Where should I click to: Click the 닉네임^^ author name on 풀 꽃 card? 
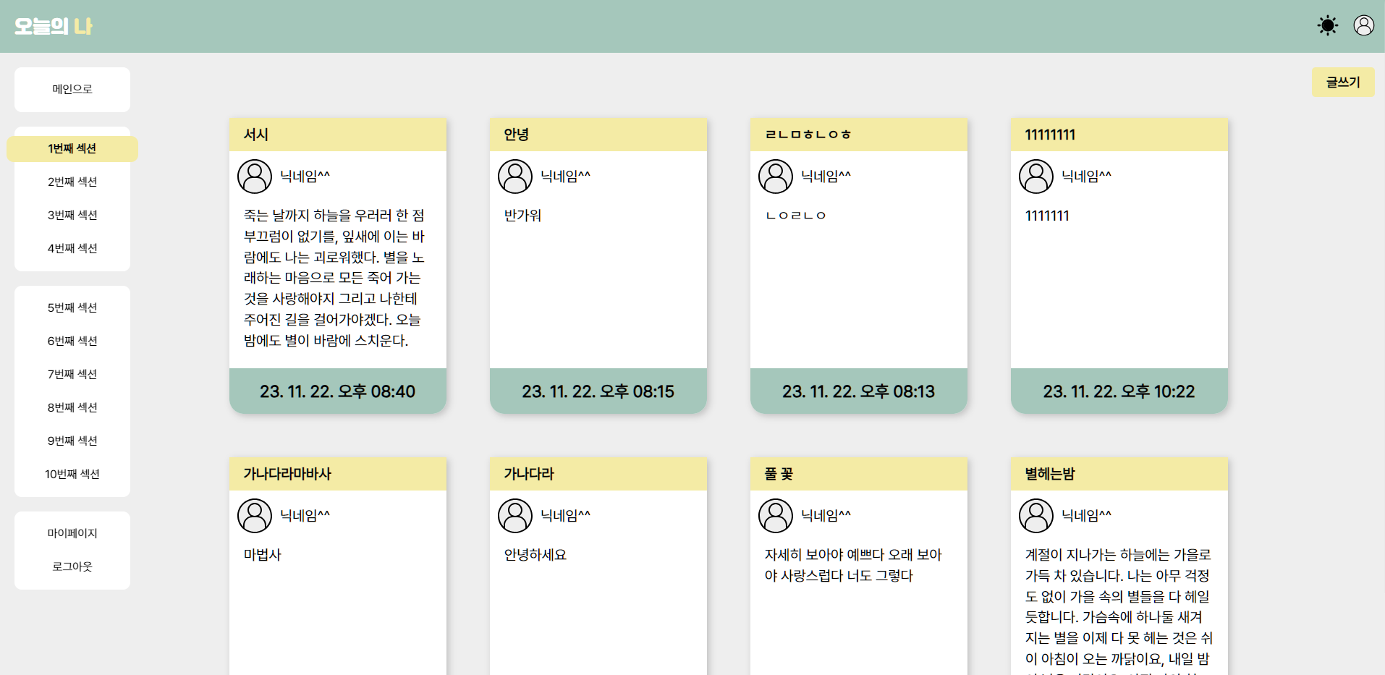(x=826, y=516)
